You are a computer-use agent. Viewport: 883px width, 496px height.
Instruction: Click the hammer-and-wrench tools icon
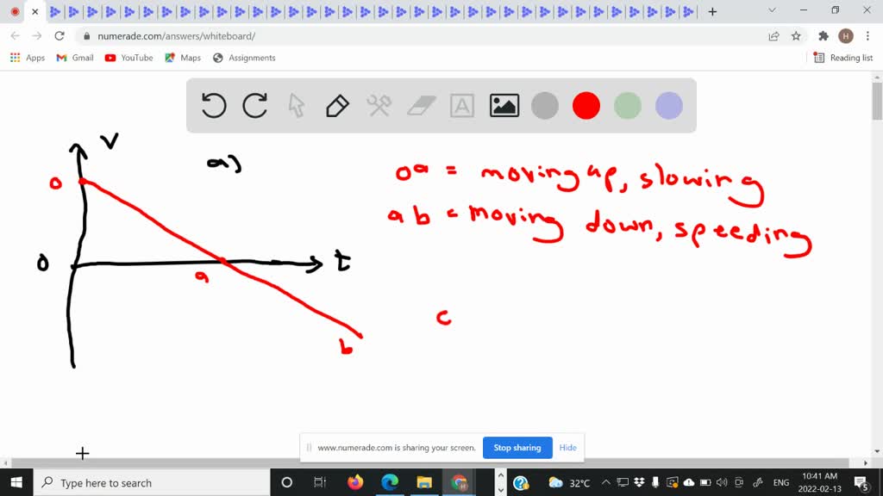click(379, 105)
